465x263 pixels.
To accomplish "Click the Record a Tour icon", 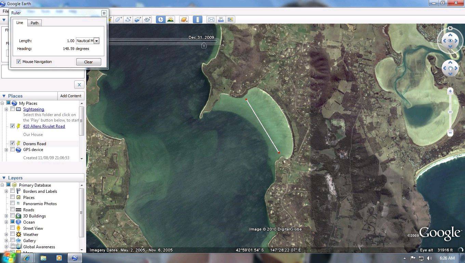I will coord(147,20).
